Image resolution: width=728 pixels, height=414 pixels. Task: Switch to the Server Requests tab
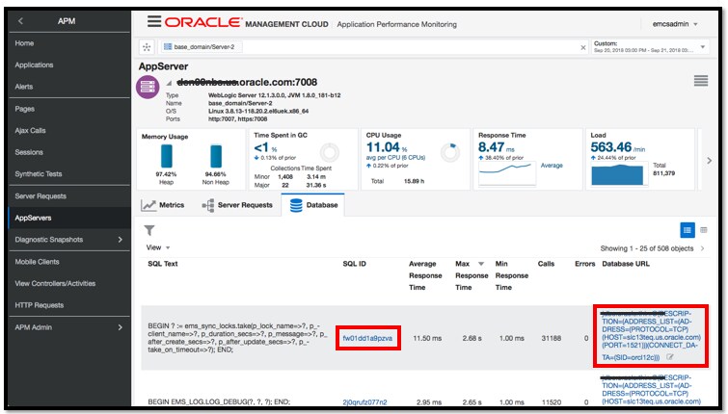tap(237, 205)
